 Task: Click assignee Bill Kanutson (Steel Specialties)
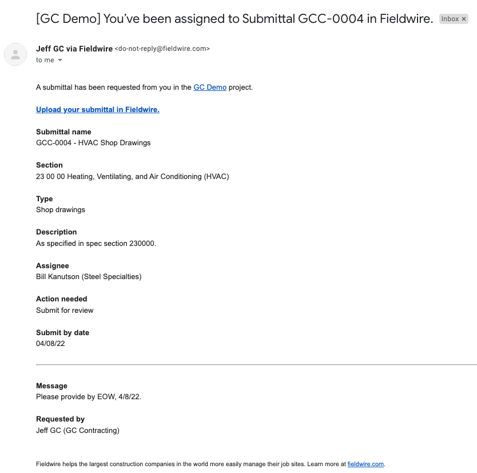(89, 276)
